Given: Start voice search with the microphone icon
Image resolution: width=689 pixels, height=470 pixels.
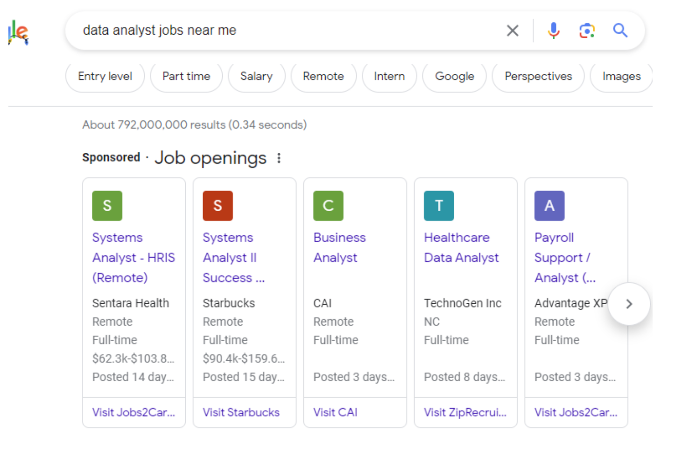Looking at the screenshot, I should [554, 30].
